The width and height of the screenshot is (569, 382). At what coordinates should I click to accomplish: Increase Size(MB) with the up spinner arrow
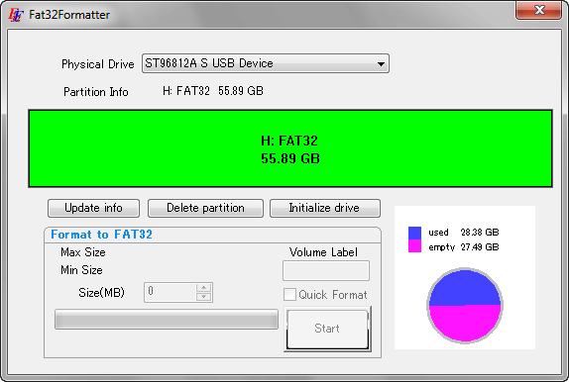(204, 288)
